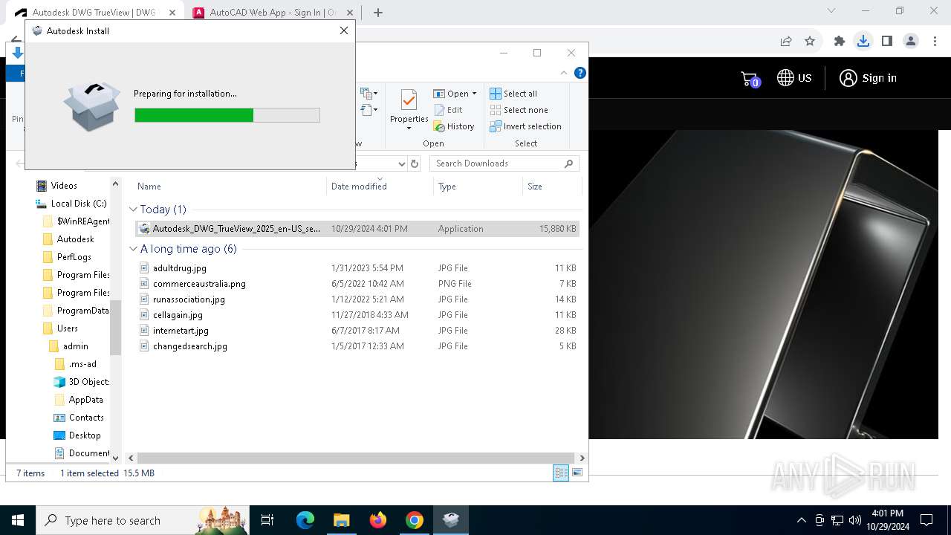Sort files by Type column header

[447, 187]
